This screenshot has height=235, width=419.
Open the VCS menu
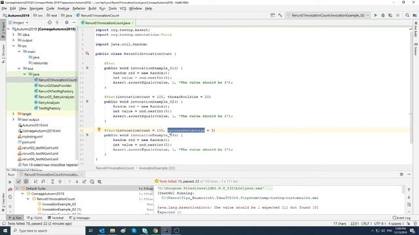coord(122,8)
